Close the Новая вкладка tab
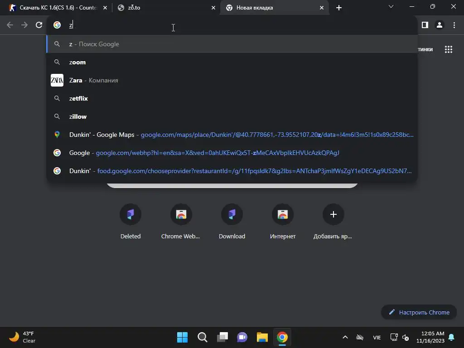464x348 pixels. click(x=322, y=8)
